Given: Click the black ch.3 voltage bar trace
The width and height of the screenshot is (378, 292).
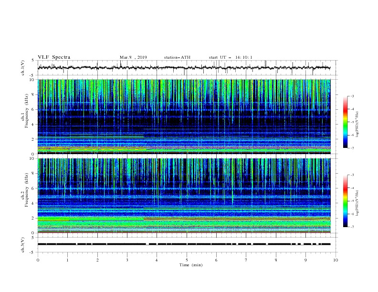Looking at the screenshot, I should [x=184, y=244].
